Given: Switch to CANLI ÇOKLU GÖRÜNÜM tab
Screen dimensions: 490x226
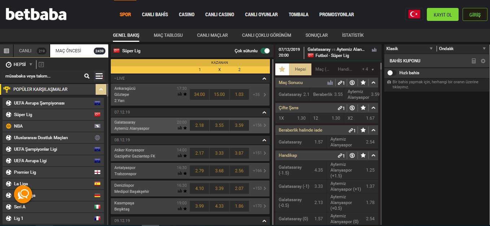Looking at the screenshot, I should coord(266,35).
